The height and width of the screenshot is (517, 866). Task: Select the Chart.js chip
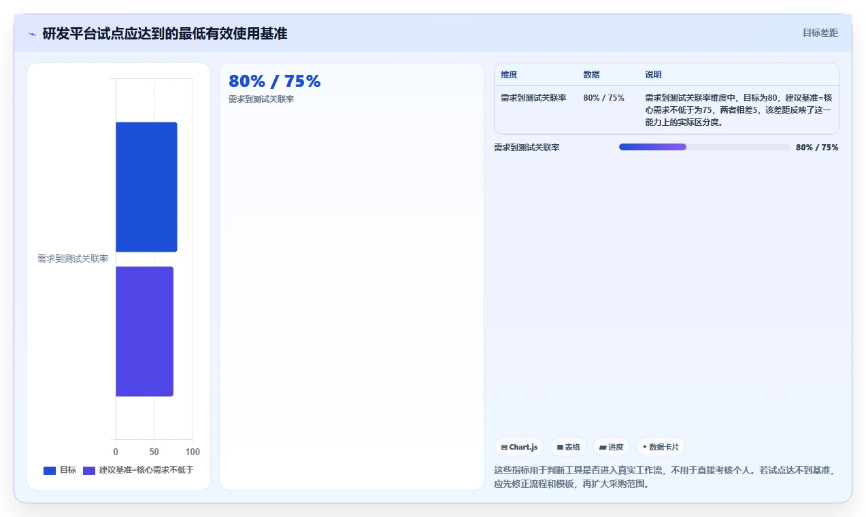(x=519, y=447)
